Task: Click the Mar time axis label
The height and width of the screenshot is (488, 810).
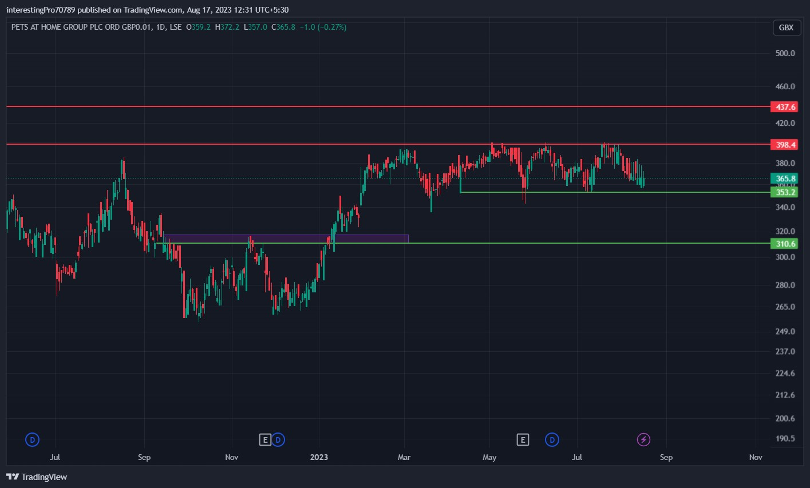Action: click(405, 457)
